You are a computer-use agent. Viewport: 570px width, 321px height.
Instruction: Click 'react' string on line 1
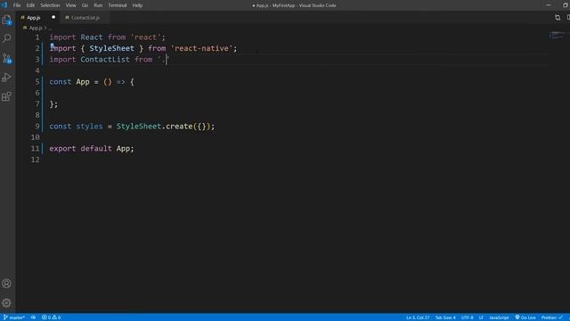point(145,37)
